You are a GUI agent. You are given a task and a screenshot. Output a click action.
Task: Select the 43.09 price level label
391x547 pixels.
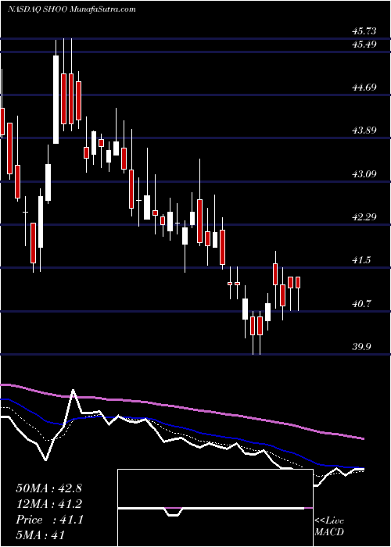pos(364,173)
